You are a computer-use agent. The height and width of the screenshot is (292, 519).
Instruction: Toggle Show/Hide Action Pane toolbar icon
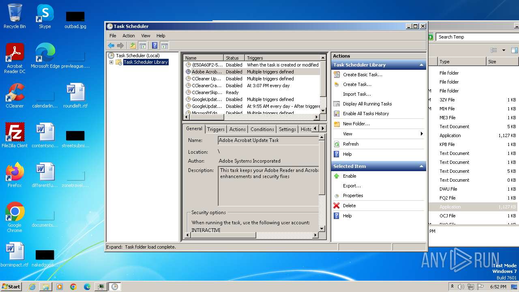coord(164,45)
